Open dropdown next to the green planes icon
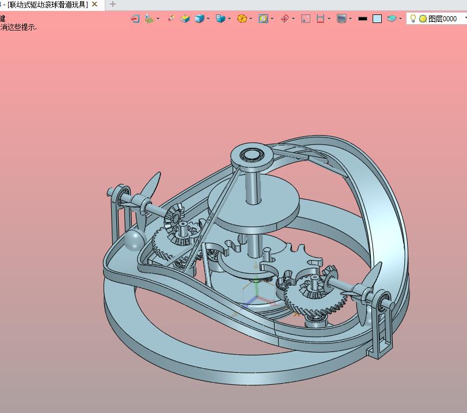Image resolution: width=467 pixels, height=413 pixels. [158, 19]
